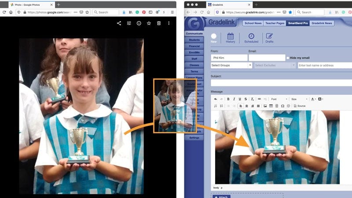352x198 pixels.
Task: Click the From field containing Phil Kim
Action: click(x=229, y=58)
